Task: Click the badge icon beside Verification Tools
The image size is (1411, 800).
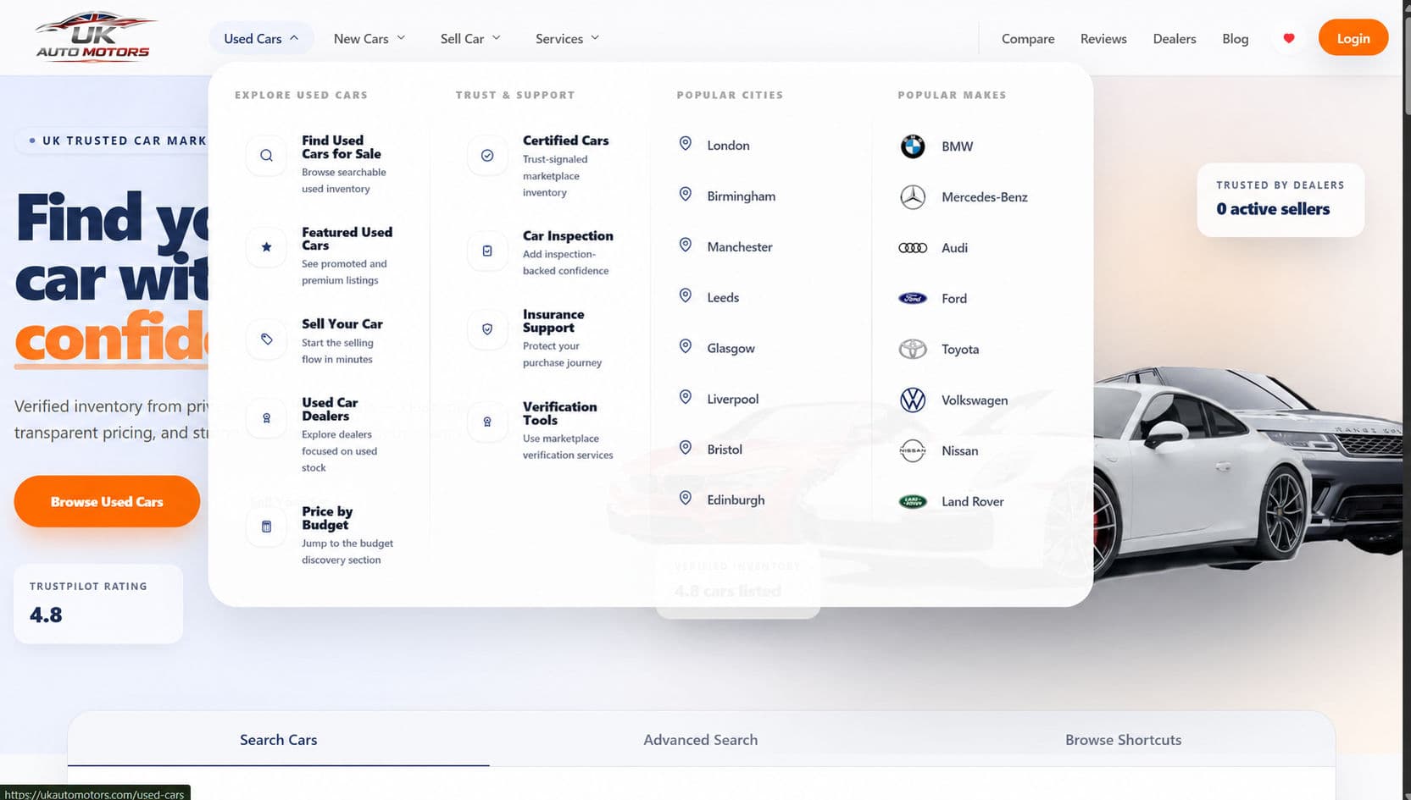Action: click(x=487, y=422)
